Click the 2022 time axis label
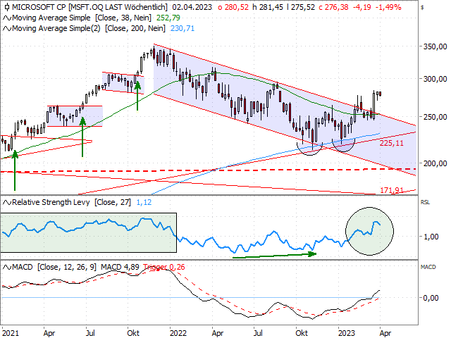The width and height of the screenshot is (451, 338). click(x=178, y=333)
